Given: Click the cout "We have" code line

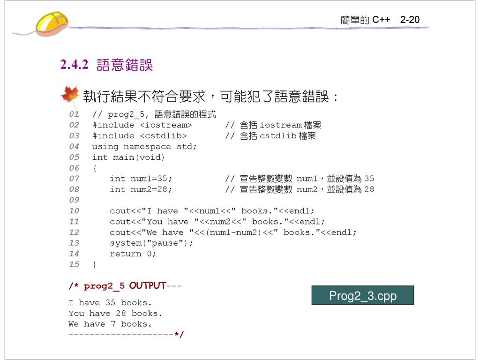Looking at the screenshot, I should coord(233,232).
